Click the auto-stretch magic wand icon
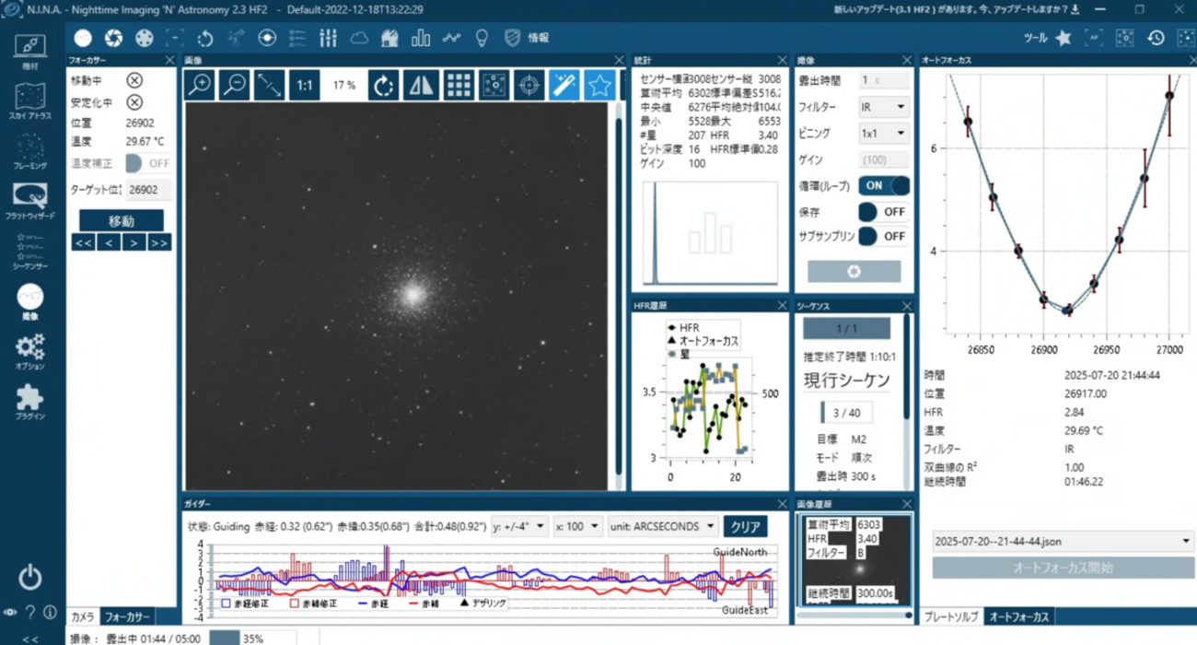1197x645 pixels. point(564,85)
